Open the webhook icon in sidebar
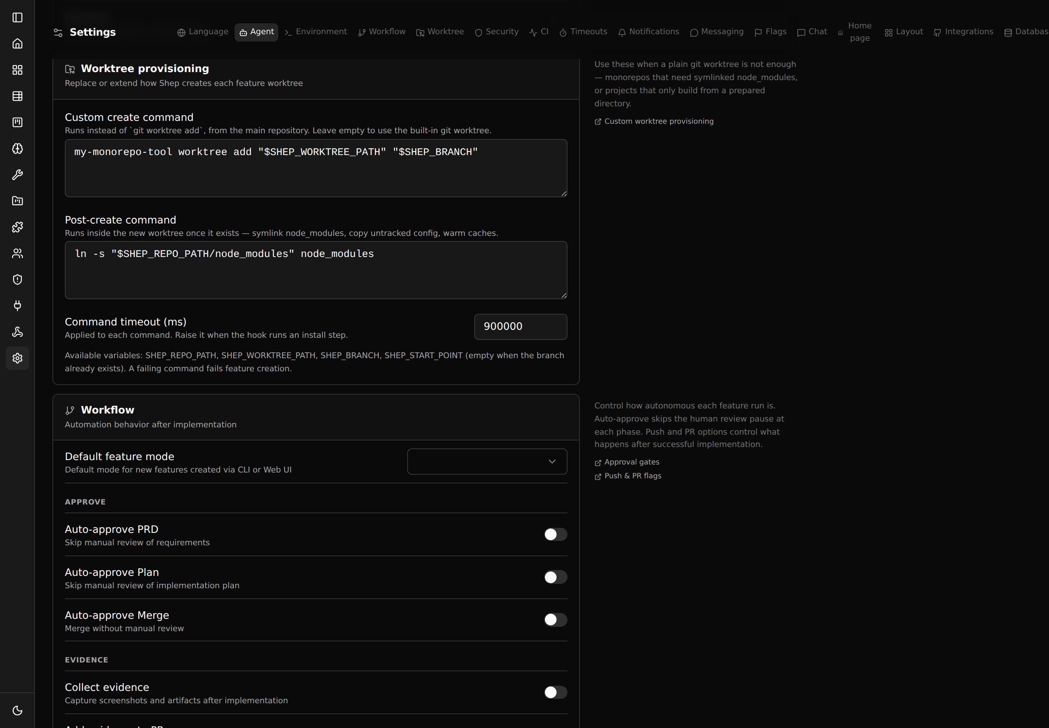1049x728 pixels. point(17,332)
